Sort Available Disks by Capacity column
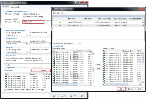The image size is (148, 100). tap(76, 51)
